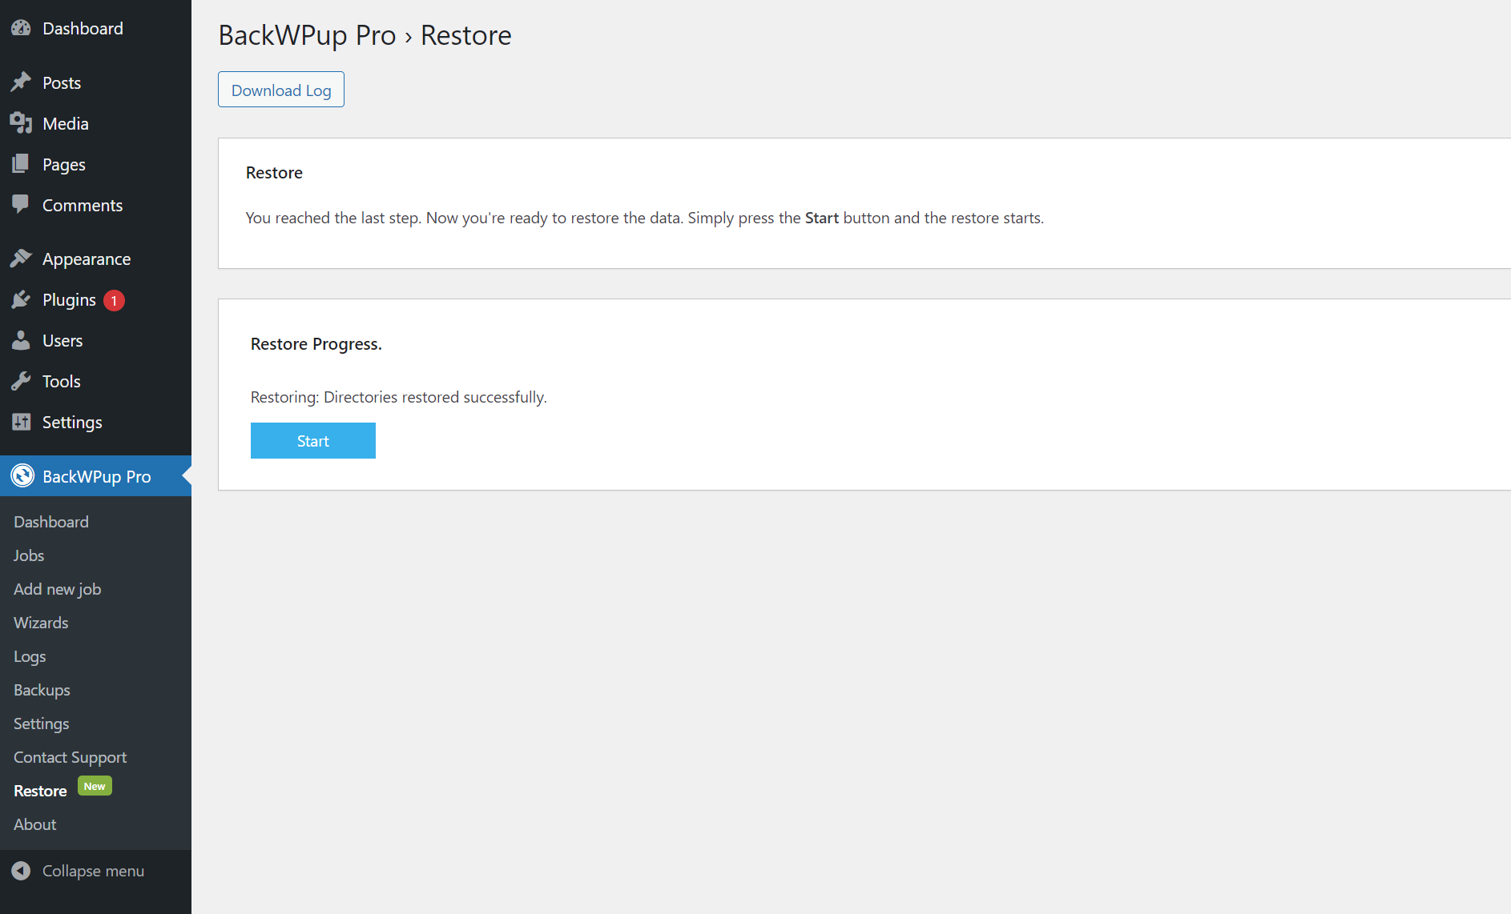Image resolution: width=1511 pixels, height=914 pixels.
Task: Click the Contact Support link
Action: coord(71,757)
